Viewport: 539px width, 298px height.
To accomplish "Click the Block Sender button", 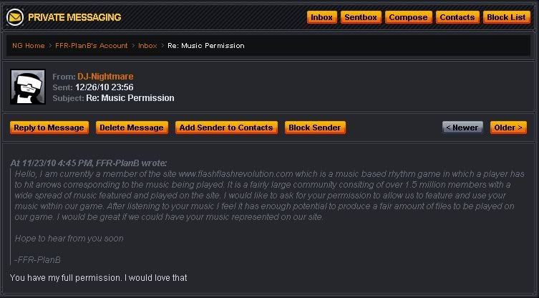I will tap(315, 128).
